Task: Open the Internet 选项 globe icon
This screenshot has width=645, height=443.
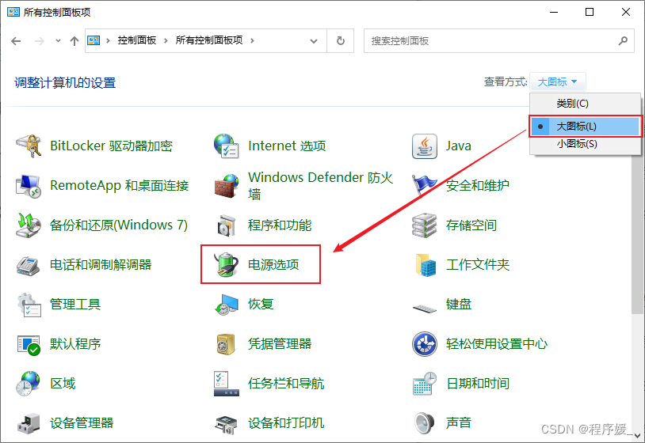Action: click(227, 146)
